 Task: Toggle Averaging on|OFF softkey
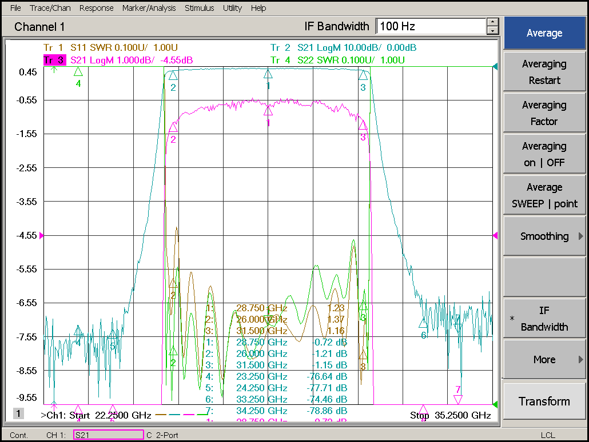click(544, 154)
